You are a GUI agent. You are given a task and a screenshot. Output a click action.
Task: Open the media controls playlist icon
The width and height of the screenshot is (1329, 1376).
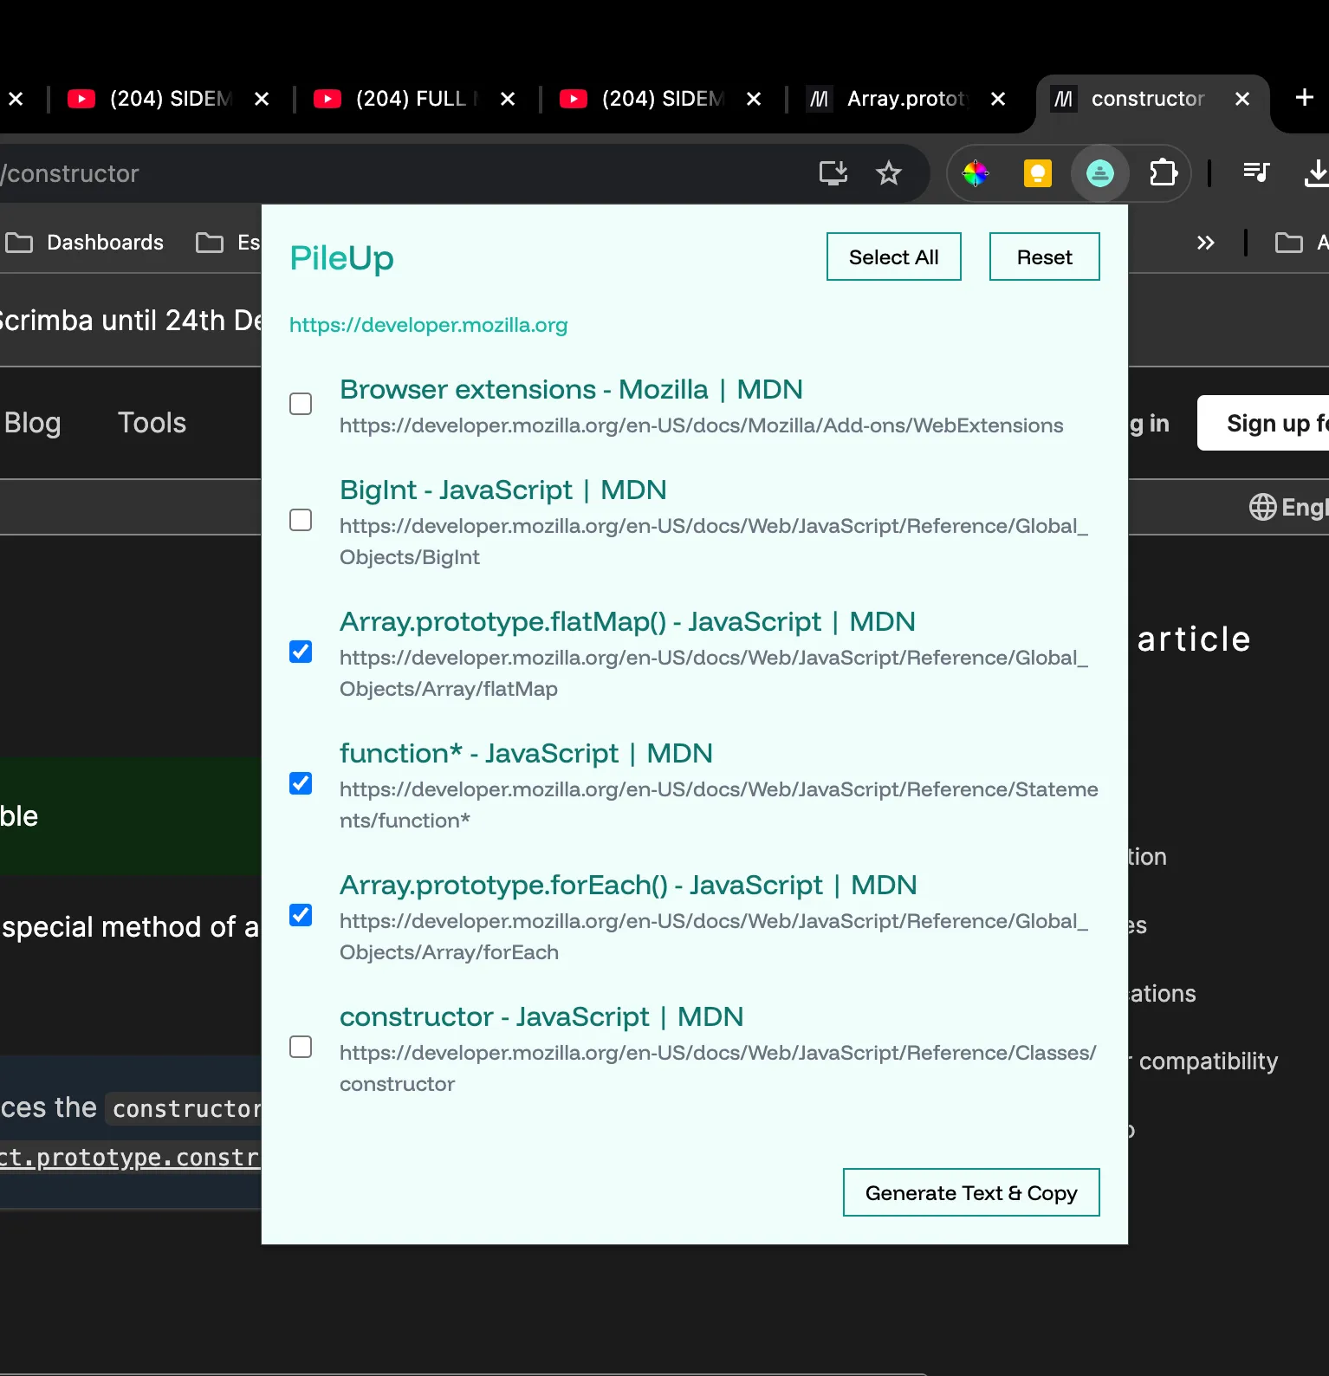pos(1255,172)
